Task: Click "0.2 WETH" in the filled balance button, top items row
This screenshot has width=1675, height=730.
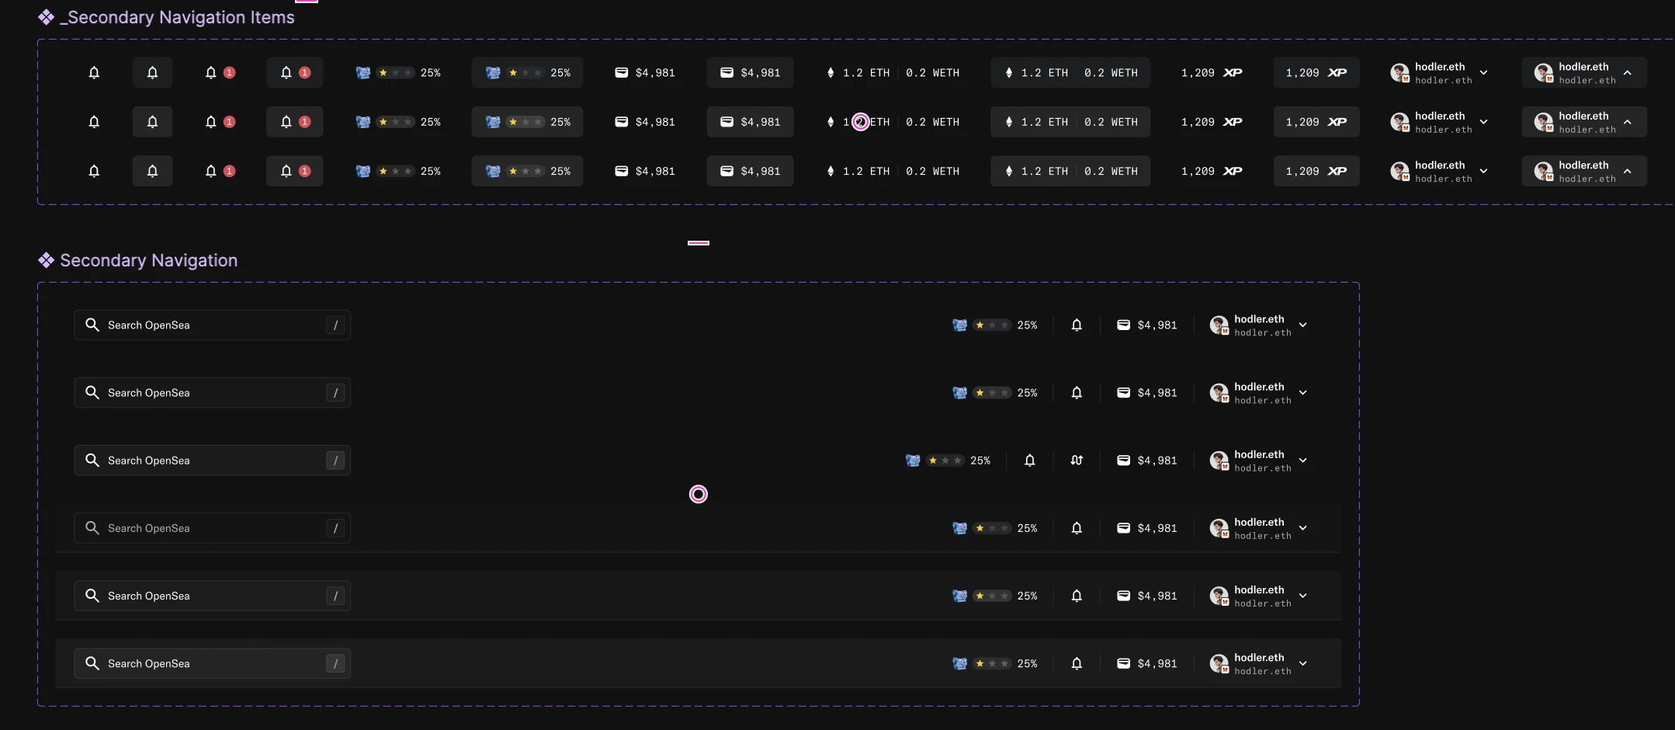Action: coord(1111,72)
